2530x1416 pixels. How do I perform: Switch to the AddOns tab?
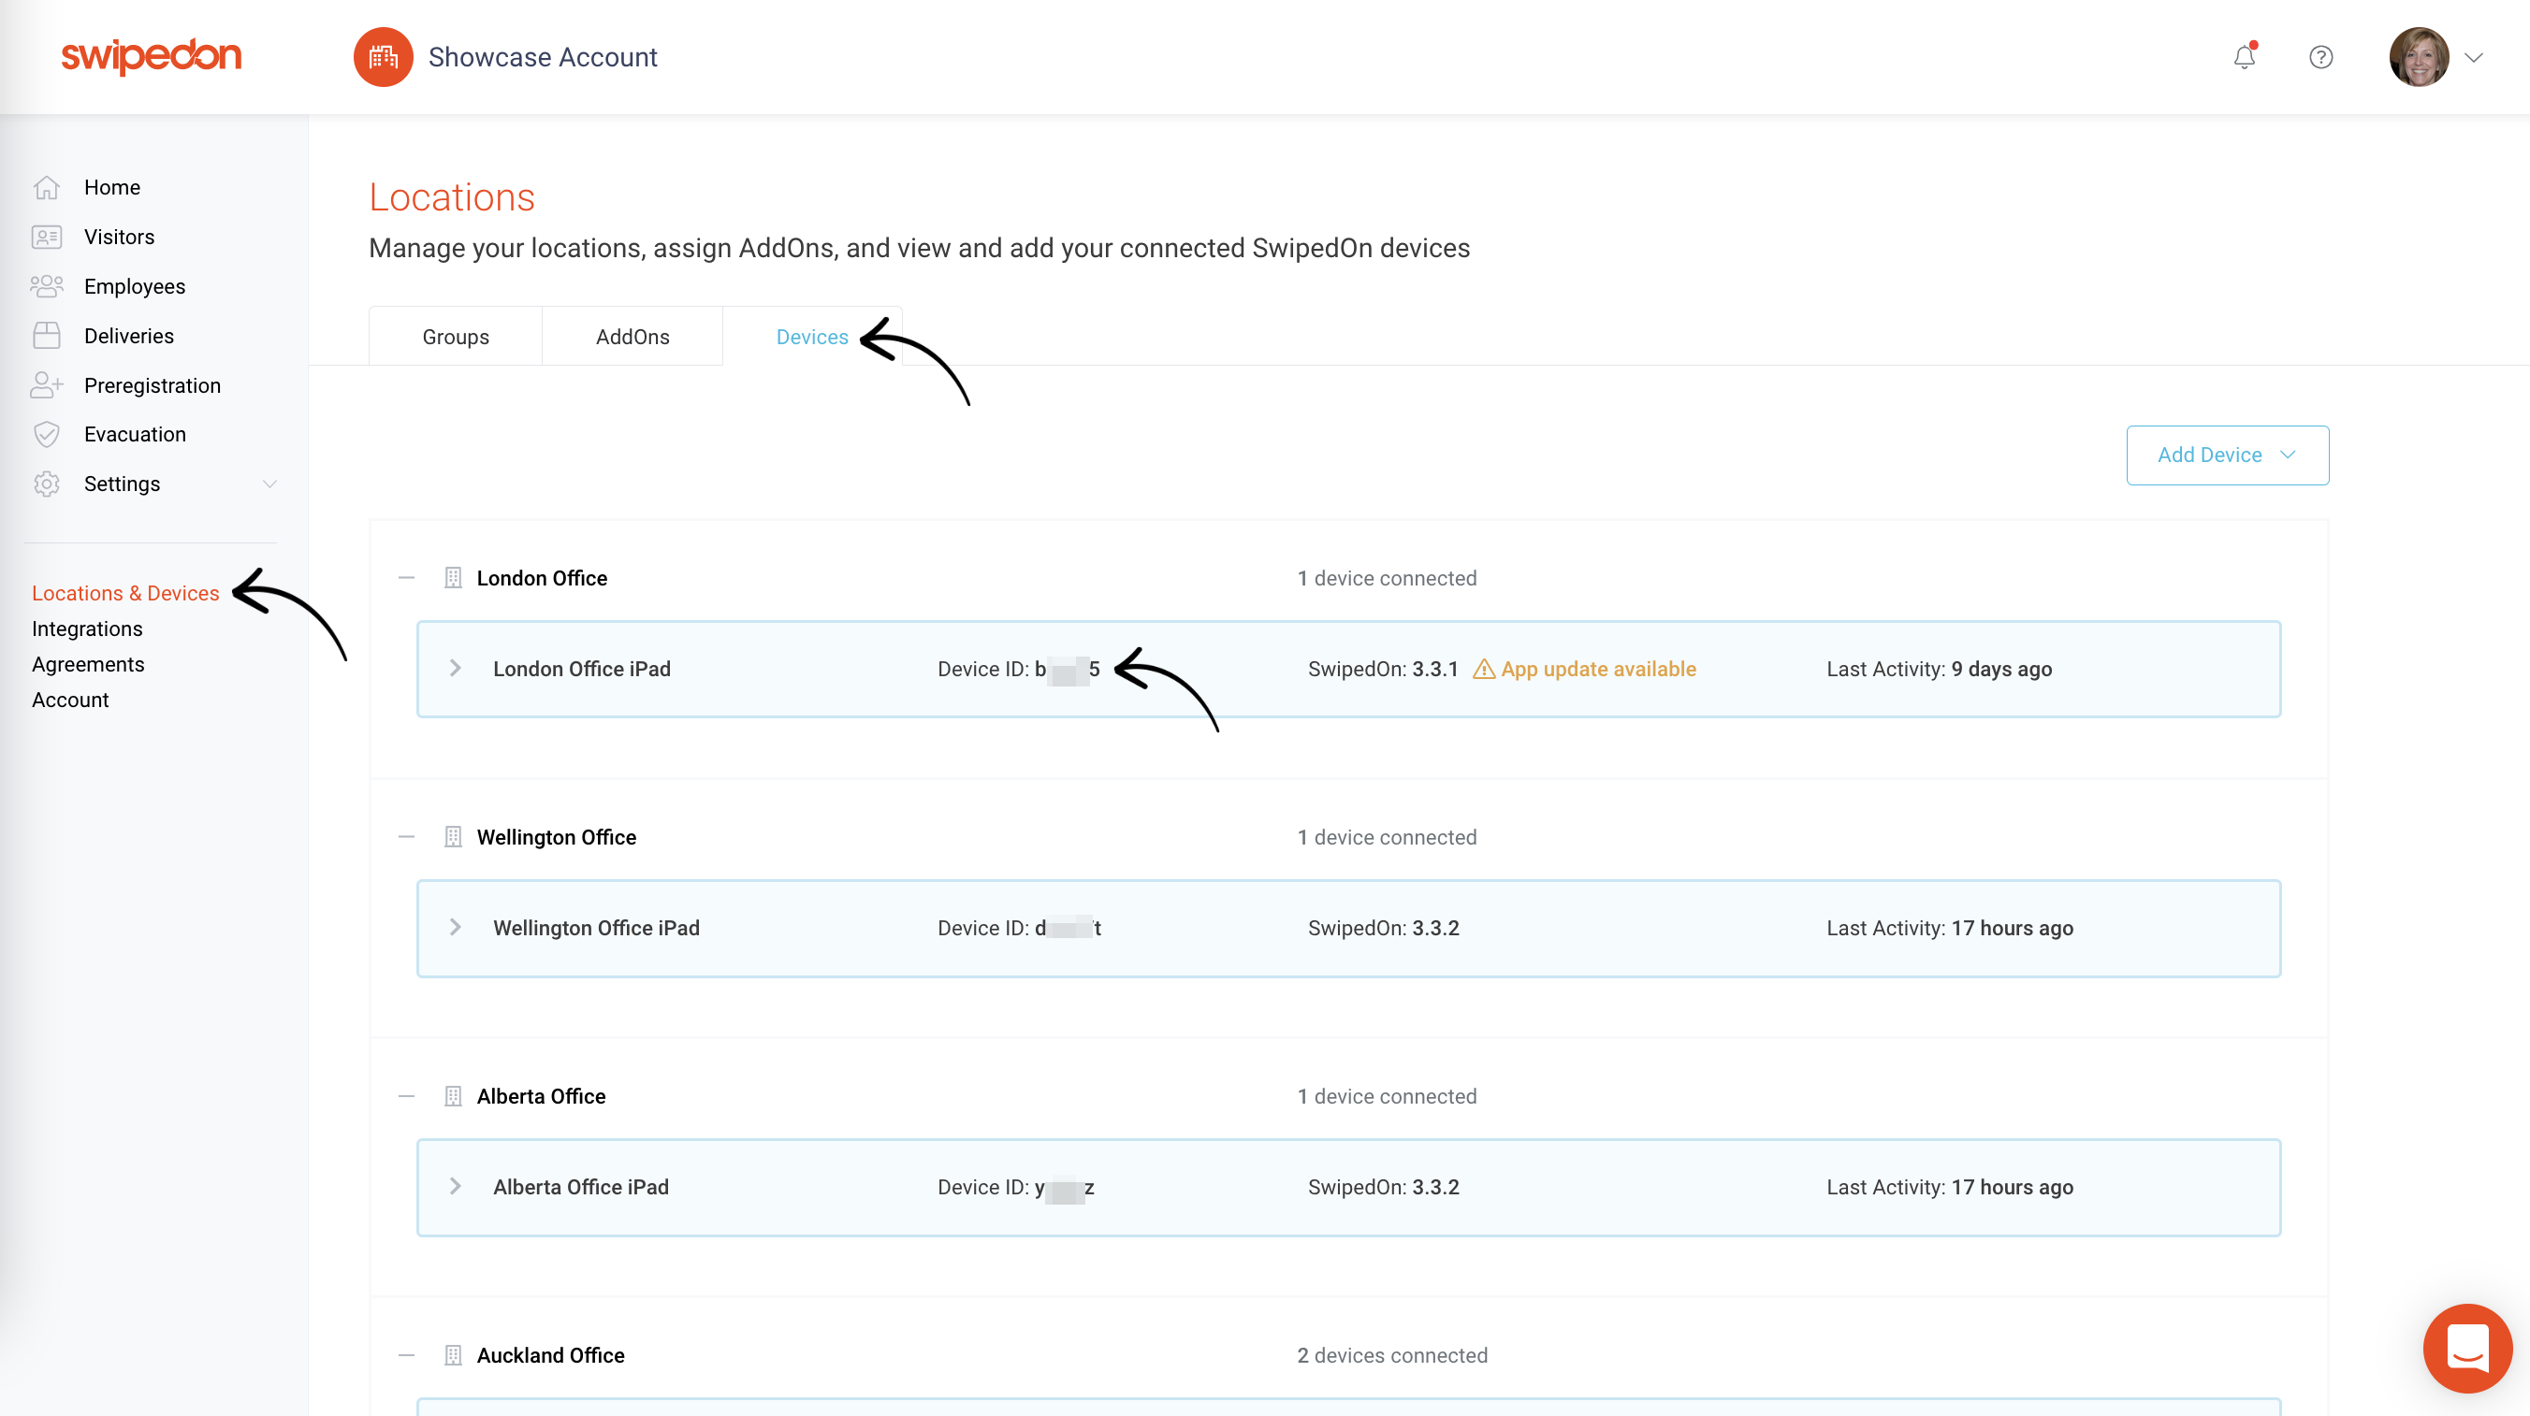click(x=632, y=336)
